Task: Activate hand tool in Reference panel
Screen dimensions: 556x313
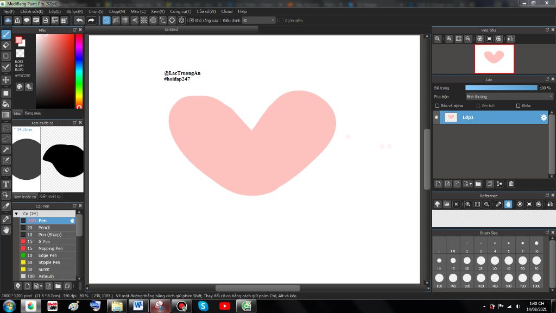Action: (x=508, y=204)
